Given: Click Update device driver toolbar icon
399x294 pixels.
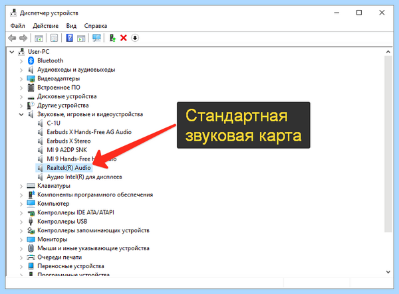Looking at the screenshot, I should (x=112, y=38).
